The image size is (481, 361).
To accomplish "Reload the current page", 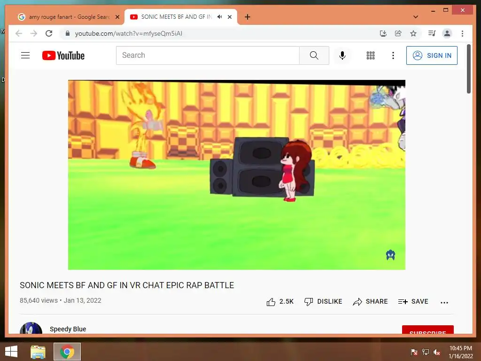I will click(49, 33).
